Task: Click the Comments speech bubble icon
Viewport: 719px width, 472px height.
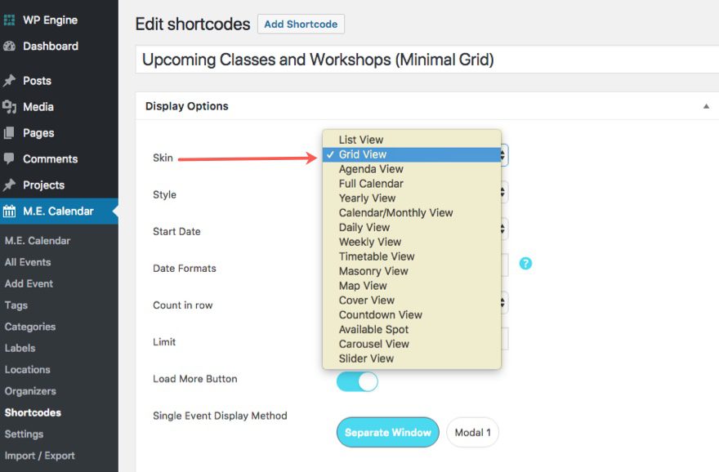Action: tap(10, 158)
